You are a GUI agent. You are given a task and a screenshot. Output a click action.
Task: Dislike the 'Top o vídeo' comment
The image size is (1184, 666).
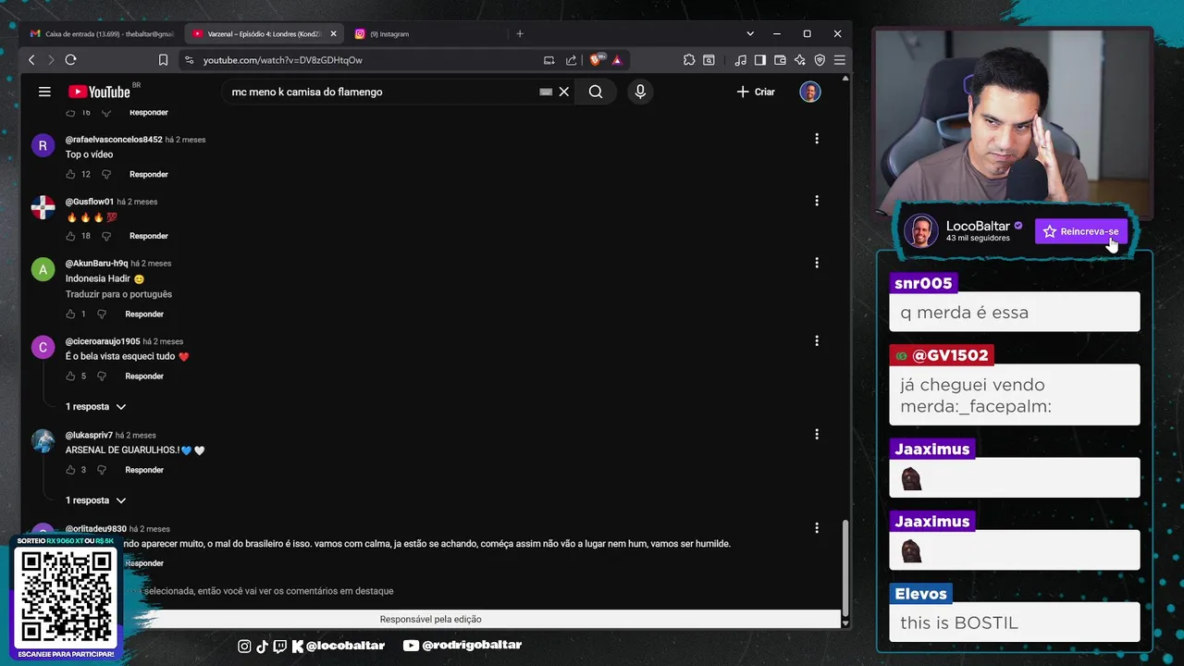[105, 174]
